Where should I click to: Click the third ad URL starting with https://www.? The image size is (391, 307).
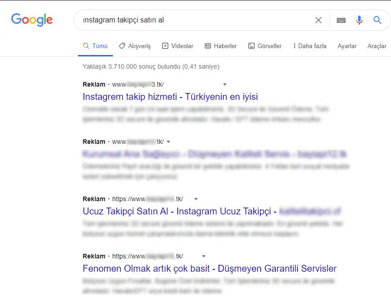pos(148,199)
